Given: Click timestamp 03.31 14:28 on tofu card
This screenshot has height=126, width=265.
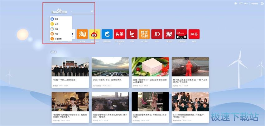Looking at the screenshot, I should [x=144, y=85].
